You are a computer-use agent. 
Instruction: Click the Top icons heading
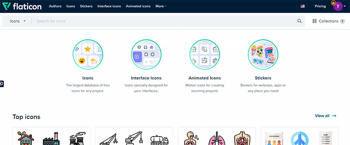26,117
